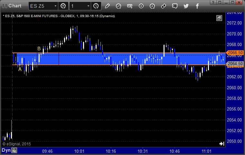This screenshot has height=155, width=245.
Task: Click the yellow B marker label
Action: pos(39,49)
